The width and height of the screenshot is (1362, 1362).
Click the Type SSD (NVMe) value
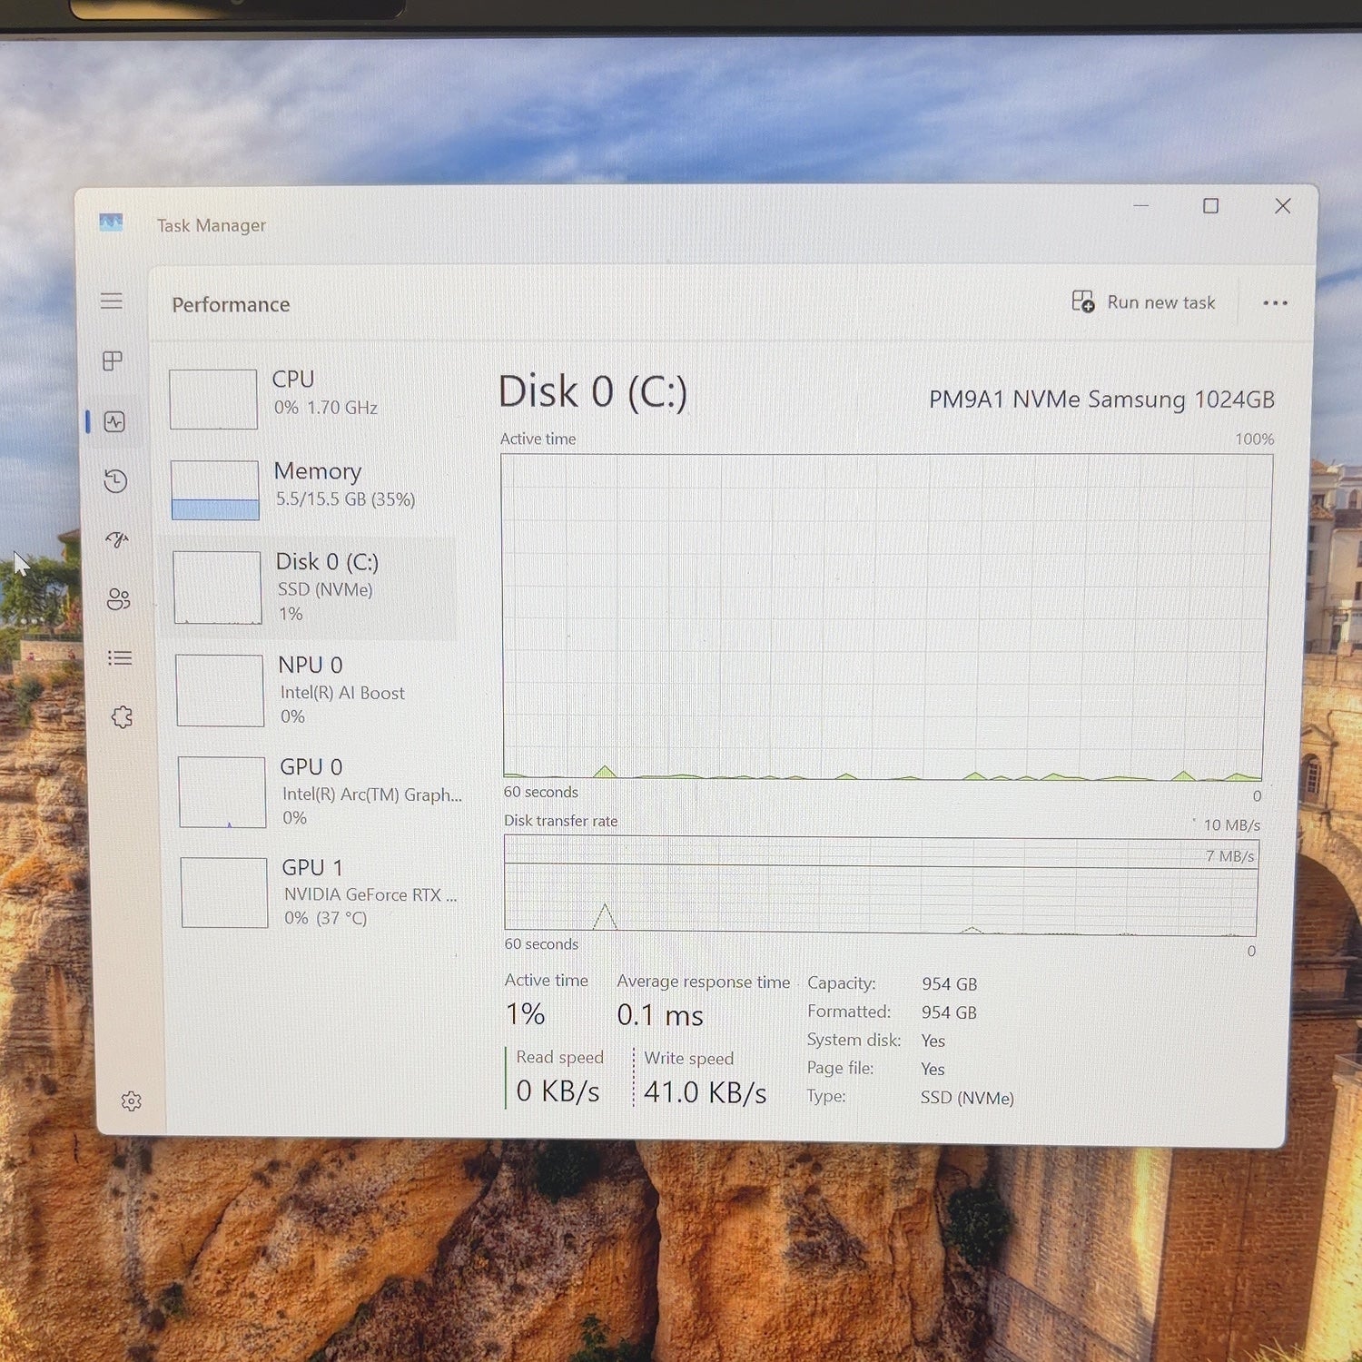[967, 1098]
